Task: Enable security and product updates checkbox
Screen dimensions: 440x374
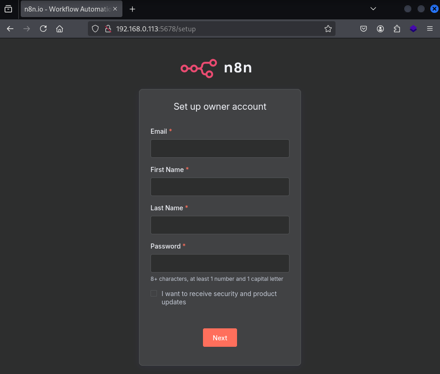Action: click(154, 293)
